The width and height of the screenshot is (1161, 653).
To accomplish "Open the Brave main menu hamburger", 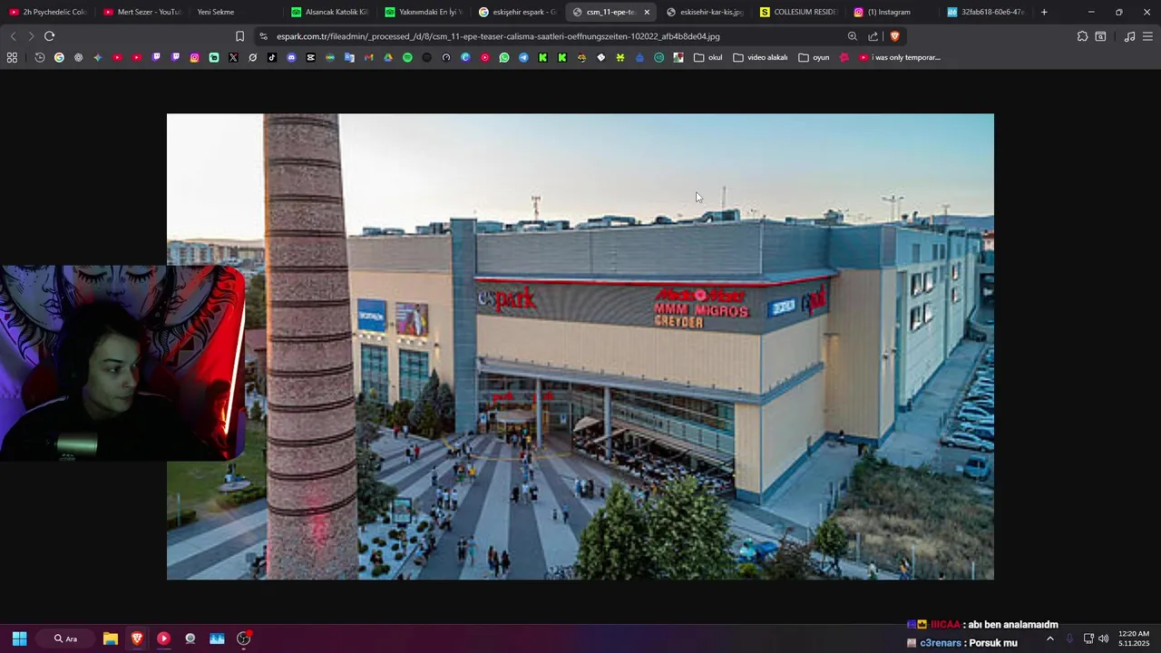I will coord(1147,36).
